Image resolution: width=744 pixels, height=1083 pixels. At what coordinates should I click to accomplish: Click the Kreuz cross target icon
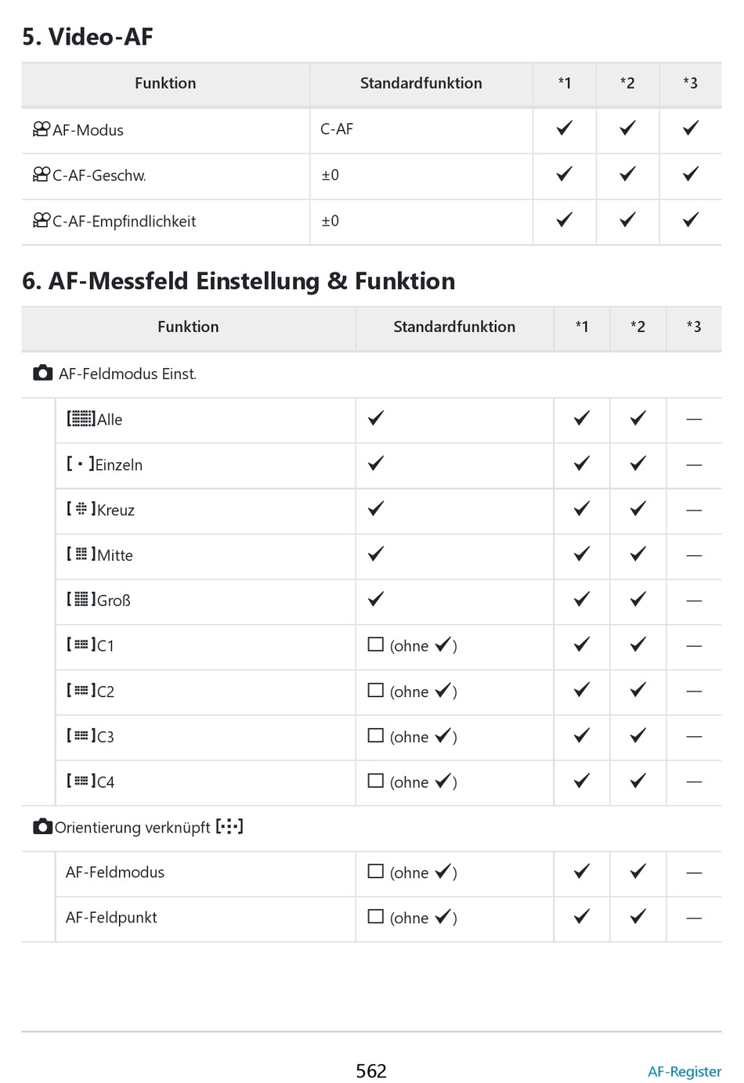pos(81,510)
